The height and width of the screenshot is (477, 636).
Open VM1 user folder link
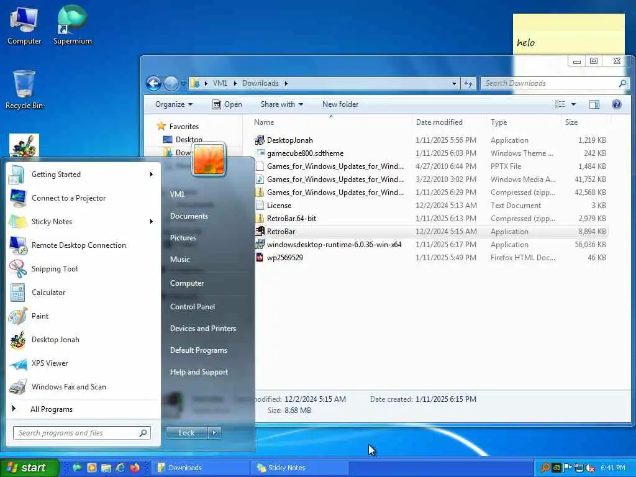click(x=177, y=194)
